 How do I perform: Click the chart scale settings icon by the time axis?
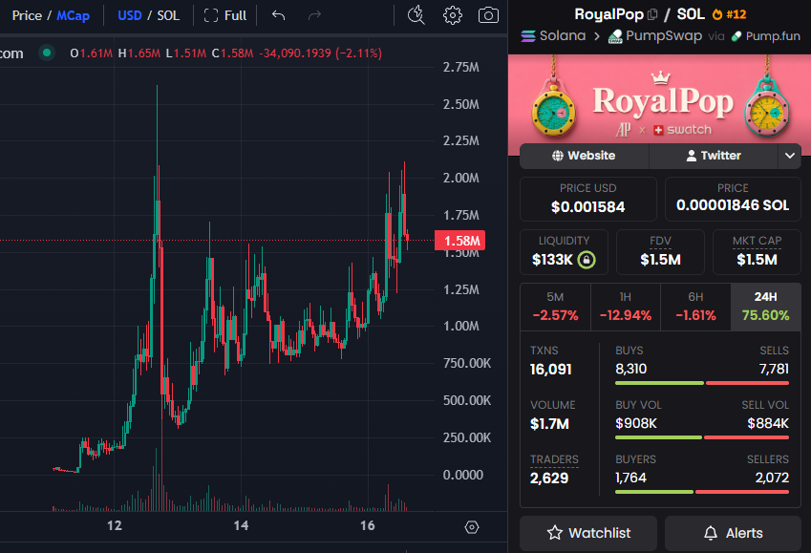click(472, 527)
